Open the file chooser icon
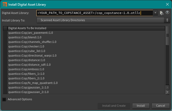Image resolution: width=172 pixels, height=111 pixels. click(162, 13)
